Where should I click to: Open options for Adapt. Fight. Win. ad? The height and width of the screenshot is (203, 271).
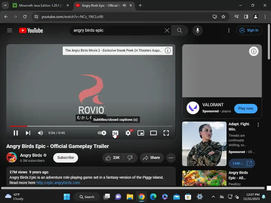click(258, 125)
